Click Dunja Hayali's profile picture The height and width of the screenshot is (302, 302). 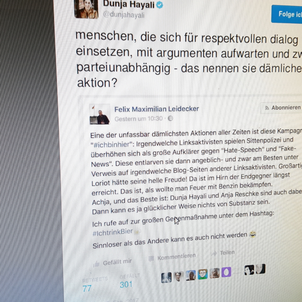click(x=86, y=9)
